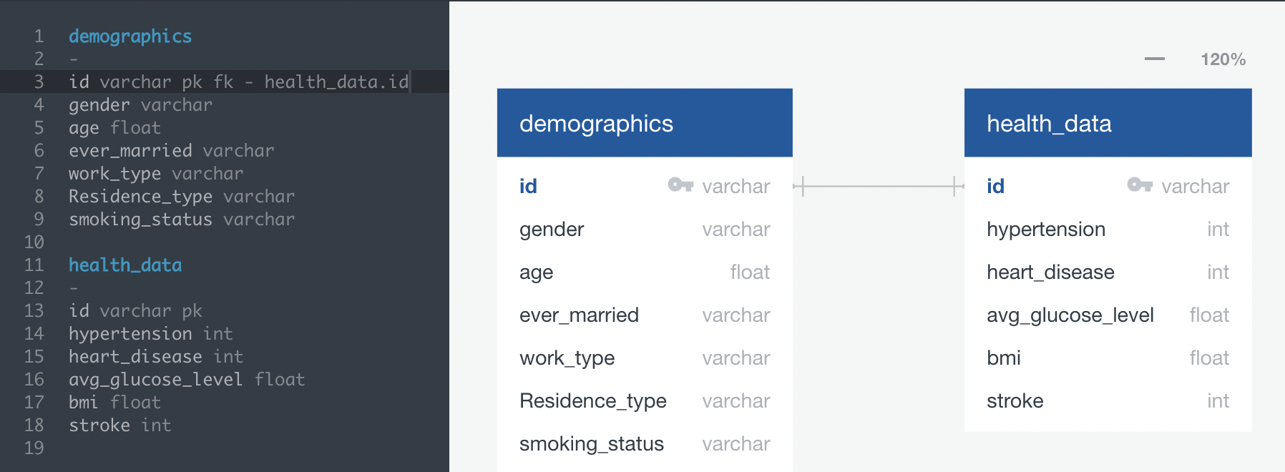Image resolution: width=1285 pixels, height=472 pixels.
Task: Click the key icon in health_data id row
Action: (1140, 185)
